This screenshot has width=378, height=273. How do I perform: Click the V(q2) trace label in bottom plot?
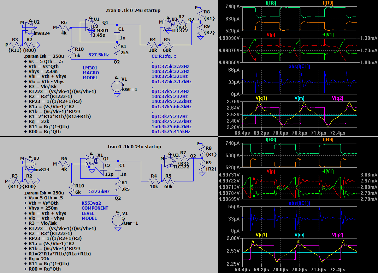[338, 235]
